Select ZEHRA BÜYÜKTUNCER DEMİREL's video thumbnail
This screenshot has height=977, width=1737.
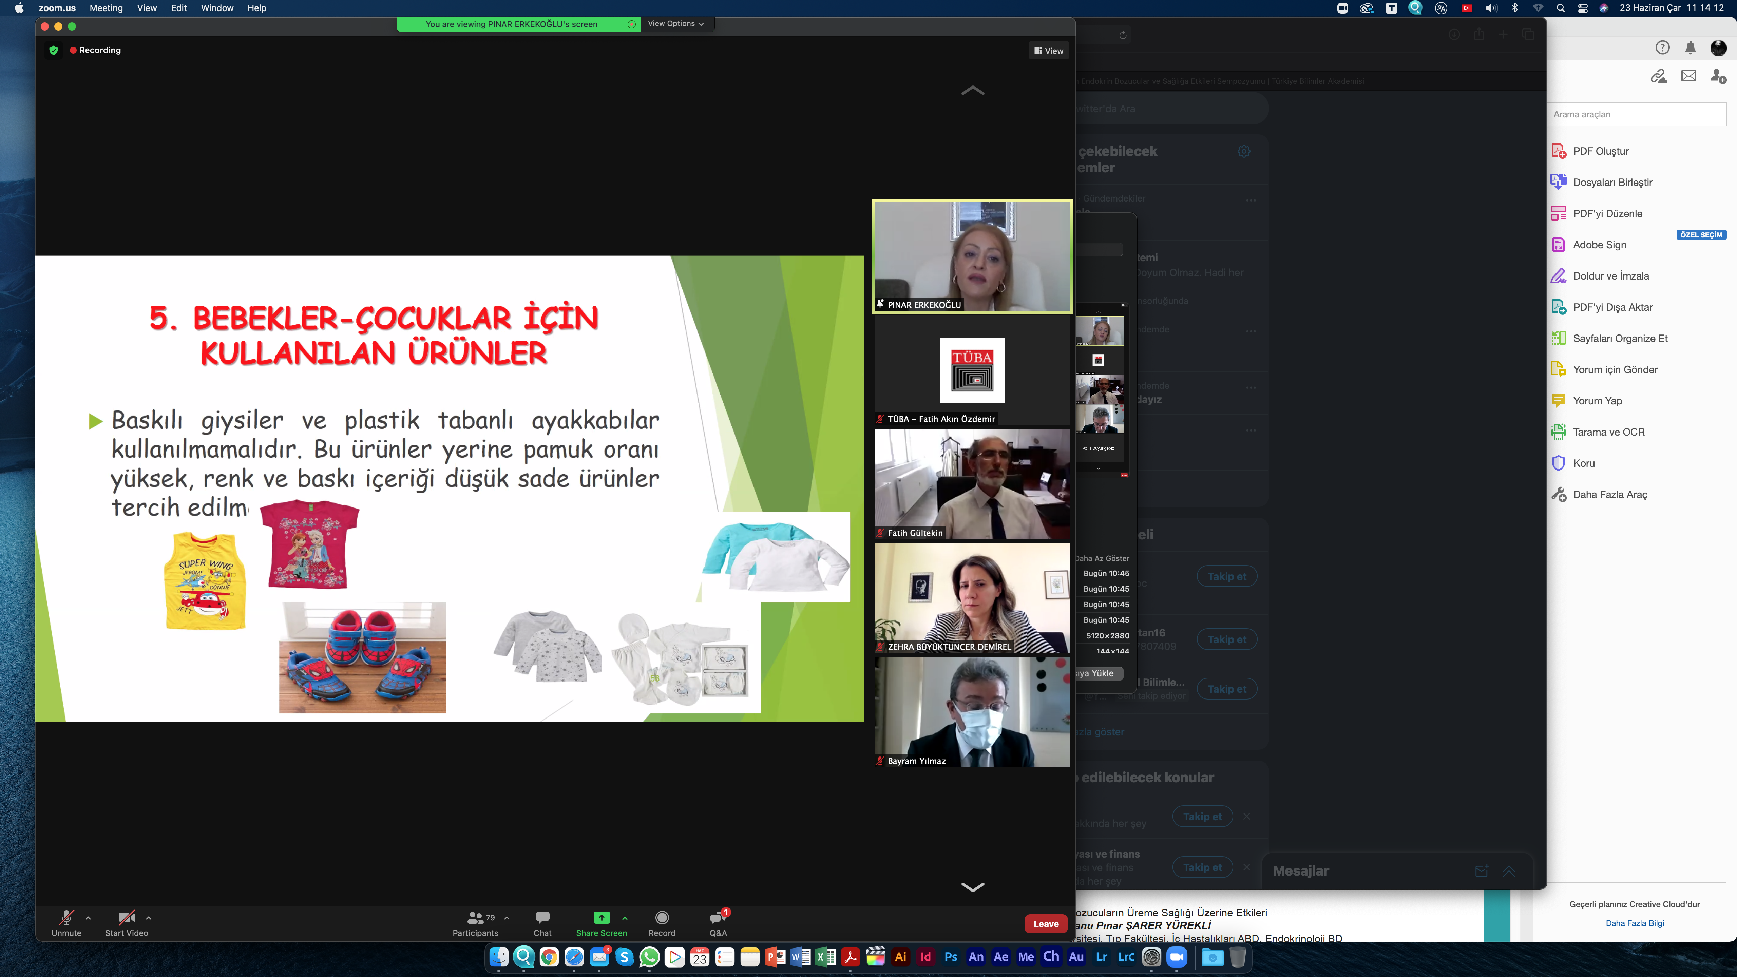972,598
